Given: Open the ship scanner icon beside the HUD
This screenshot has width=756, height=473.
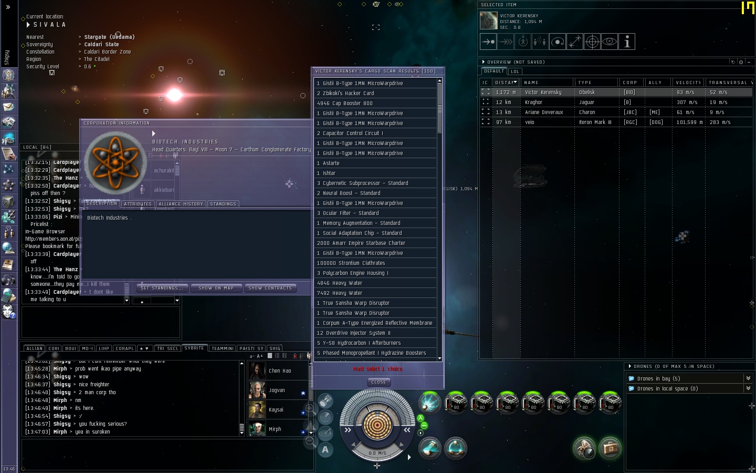Looking at the screenshot, I should click(325, 418).
